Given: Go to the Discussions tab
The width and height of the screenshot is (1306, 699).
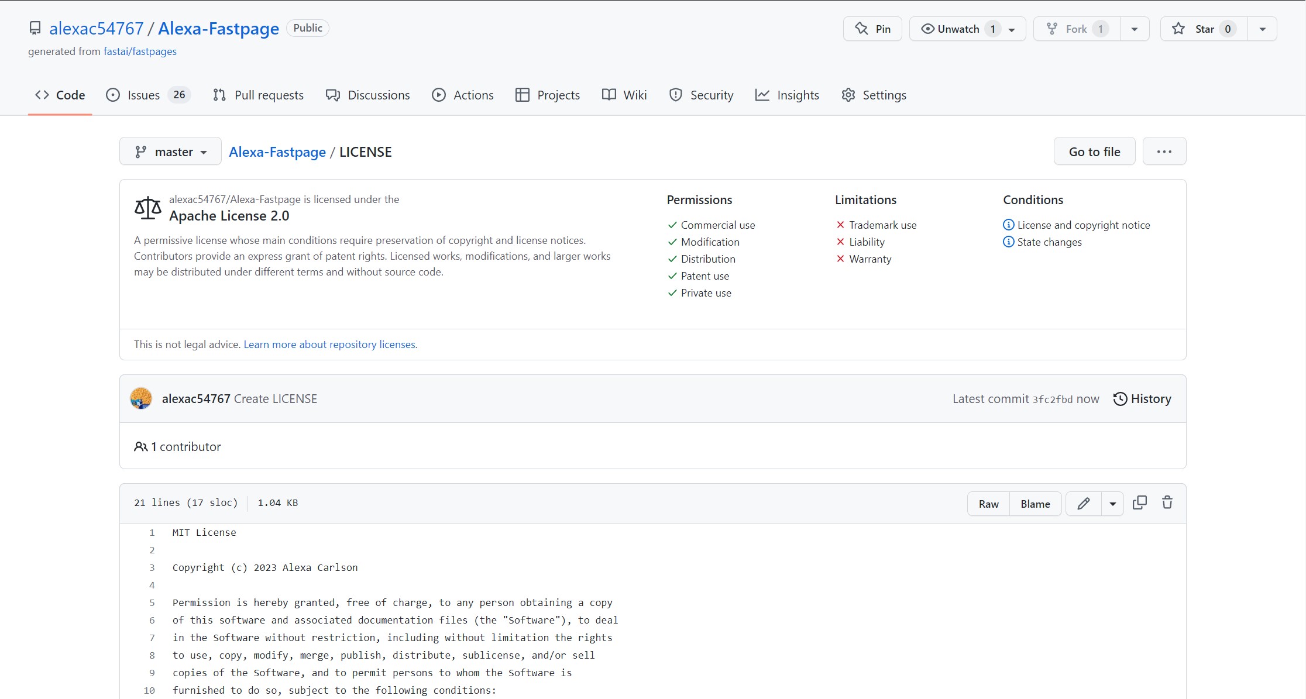Looking at the screenshot, I should click(367, 95).
